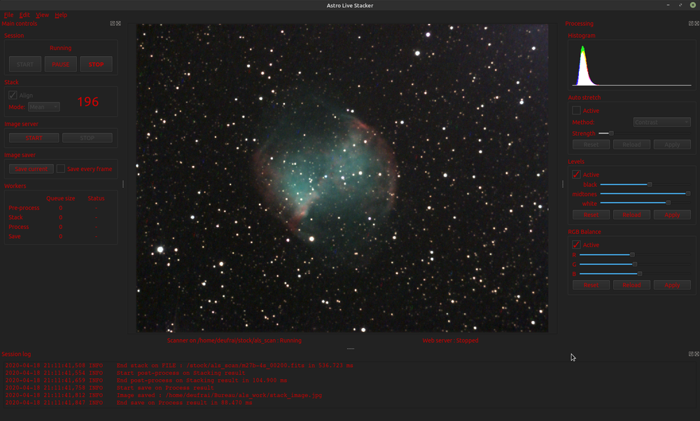Image resolution: width=700 pixels, height=421 pixels.
Task: Reset the Levels settings
Action: tap(591, 215)
